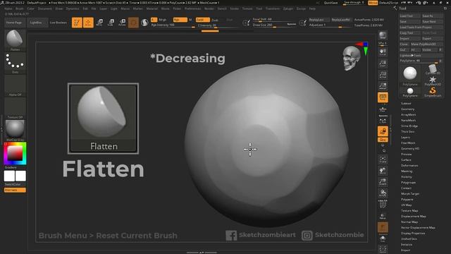Toggle the PolyF line fill icon

pos(383,204)
